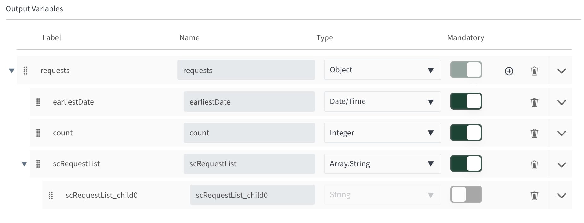
Task: Collapse the requests tree with its triangle
Action: click(12, 71)
